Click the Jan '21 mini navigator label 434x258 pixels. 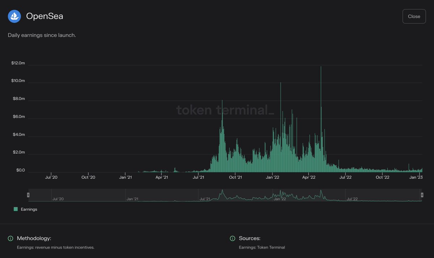pos(132,199)
